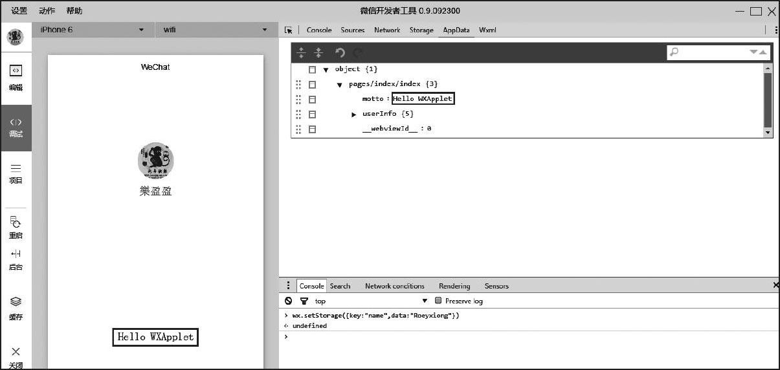Open the iPhone 6 device dropdown
The height and width of the screenshot is (370, 780).
pos(92,30)
